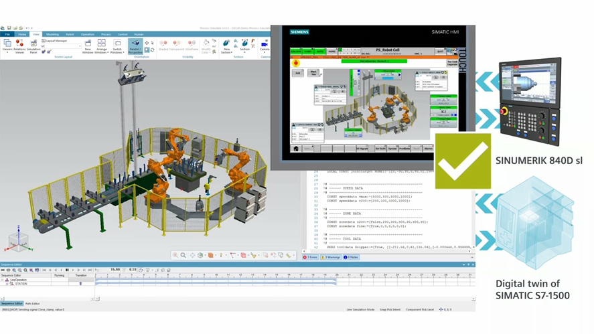This screenshot has width=594, height=334.
Task: Set Wireframe display mode
Action: 192,46
